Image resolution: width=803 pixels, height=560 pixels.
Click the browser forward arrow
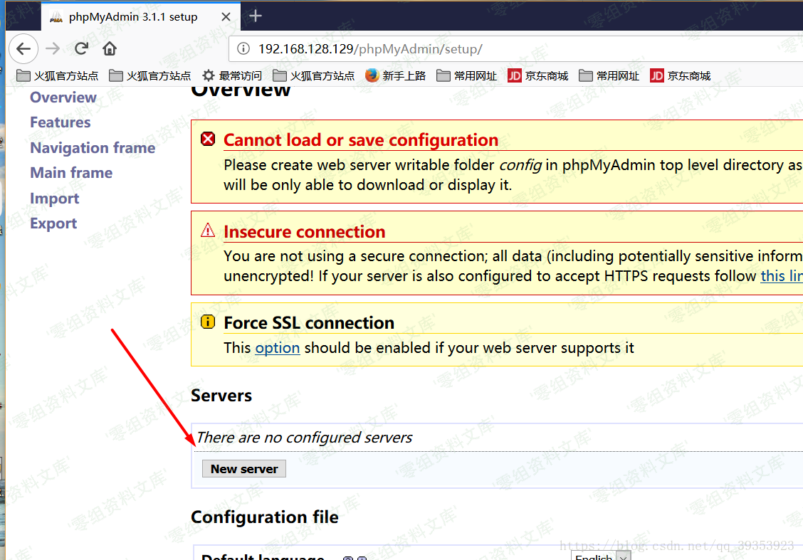[53, 48]
